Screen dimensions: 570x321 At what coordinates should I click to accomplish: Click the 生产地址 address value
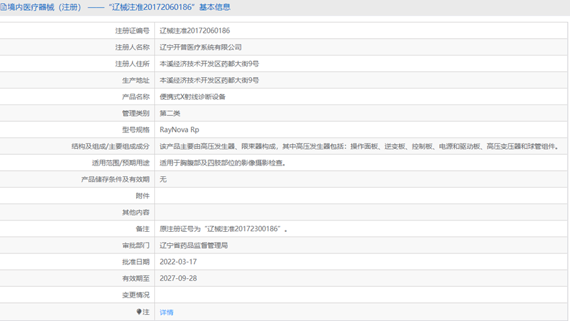pos(209,80)
